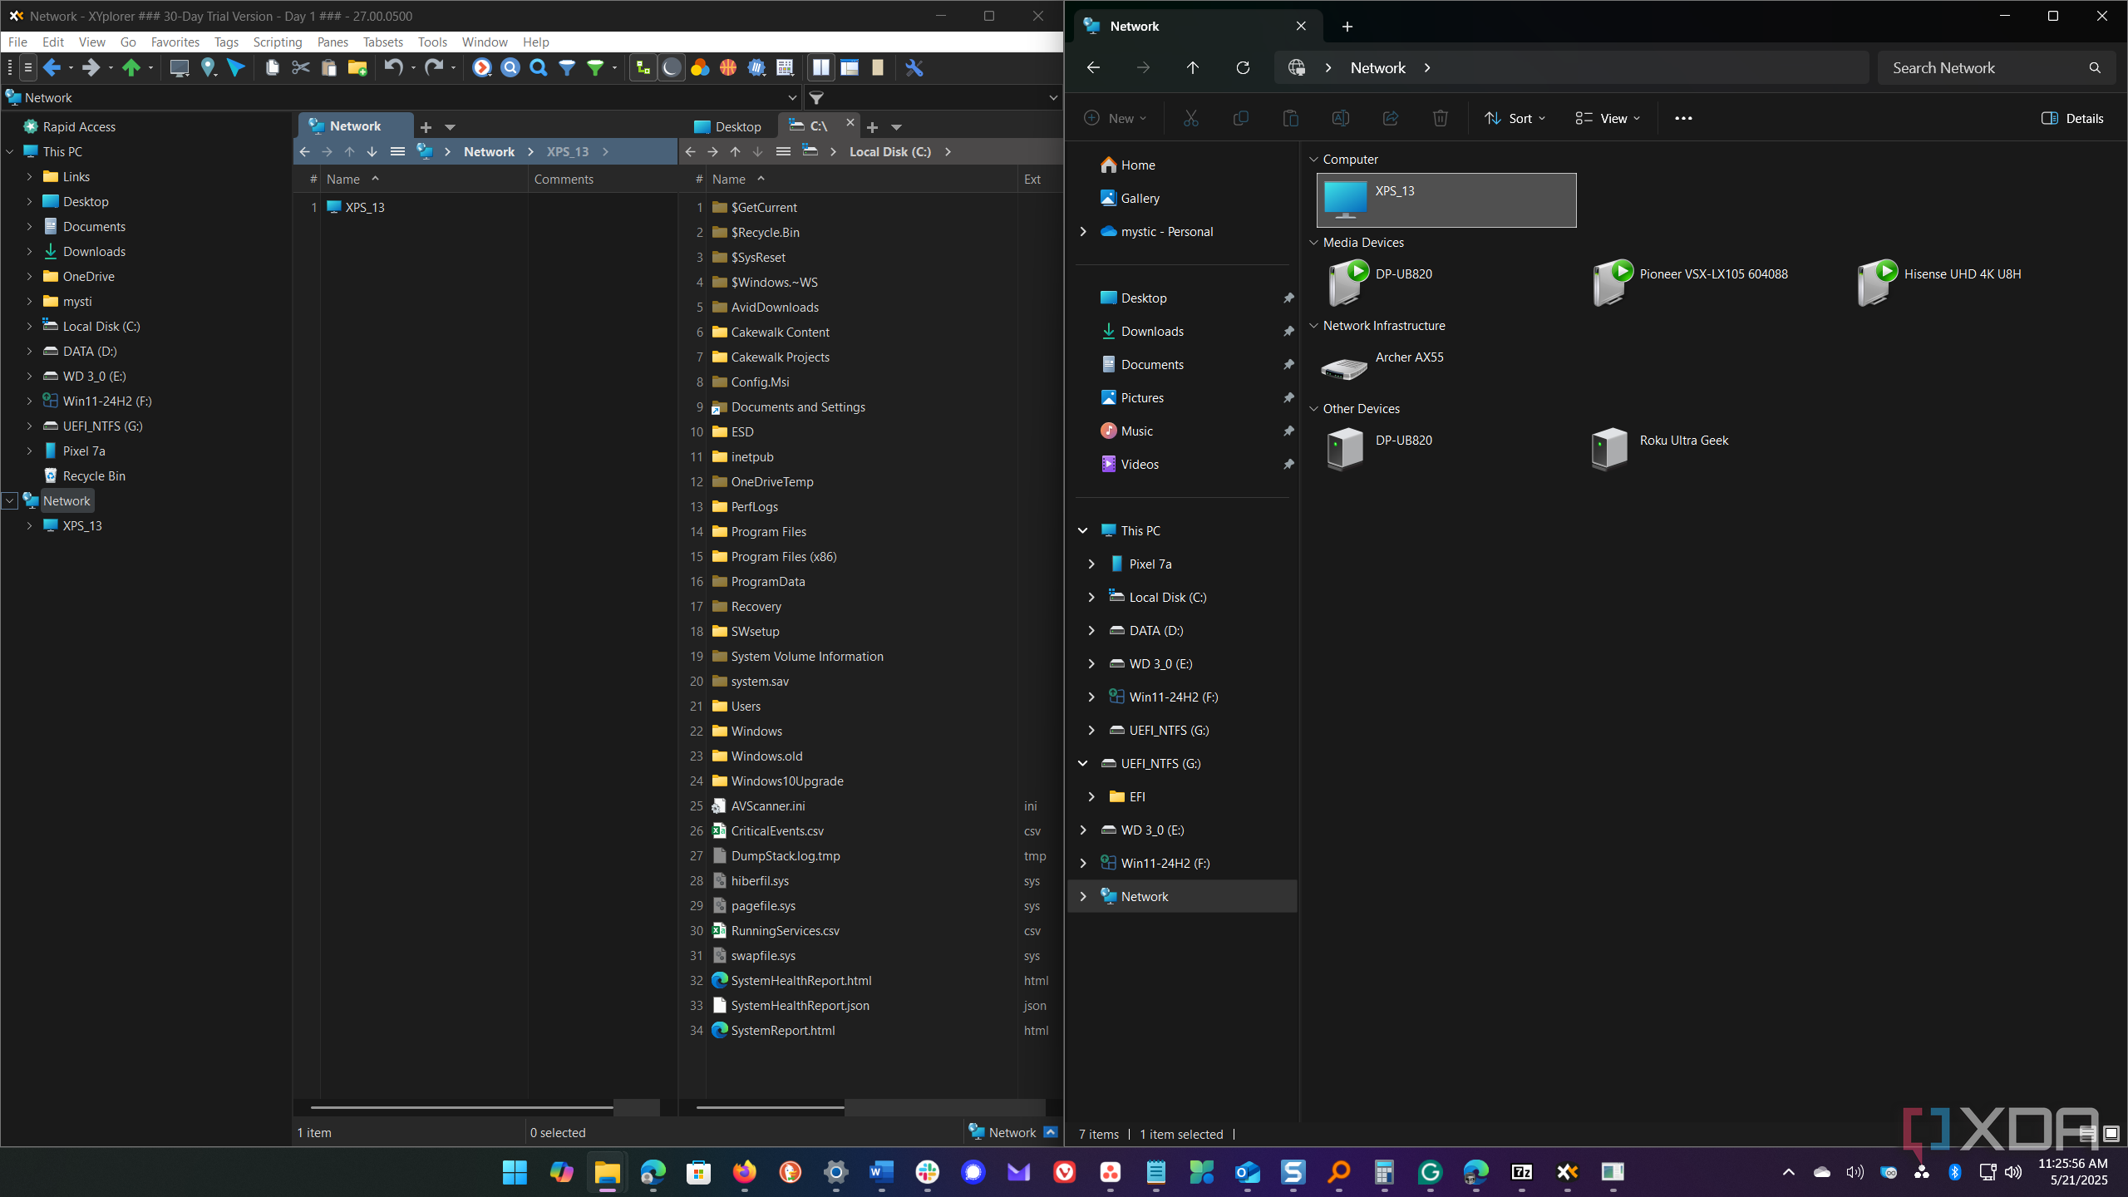Viewport: 2128px width, 1197px height.
Task: Collapse the Media Devices group
Action: tap(1313, 243)
